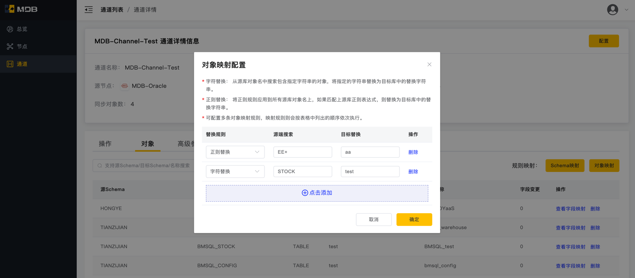Image resolution: width=635 pixels, height=278 pixels.
Task: Click the MDB-Oracle node icon
Action: (124, 86)
